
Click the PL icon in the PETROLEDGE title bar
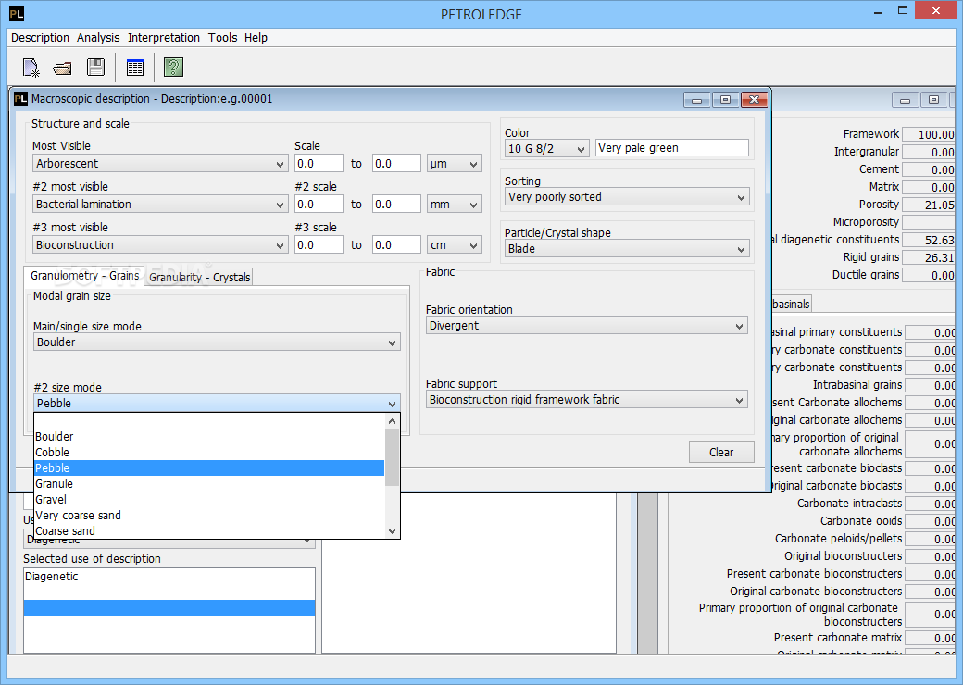coord(17,14)
